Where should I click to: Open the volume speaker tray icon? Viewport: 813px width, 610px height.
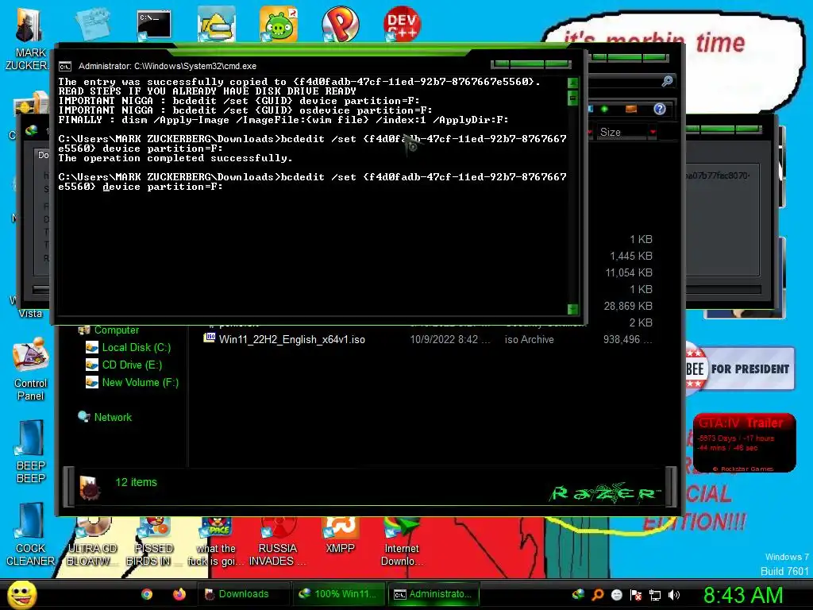674,594
